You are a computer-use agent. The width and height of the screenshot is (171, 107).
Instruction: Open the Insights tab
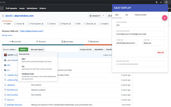tap(104, 24)
